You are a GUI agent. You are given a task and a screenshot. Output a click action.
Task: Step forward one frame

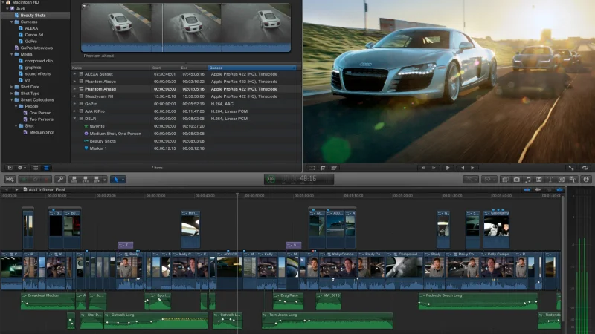click(434, 168)
